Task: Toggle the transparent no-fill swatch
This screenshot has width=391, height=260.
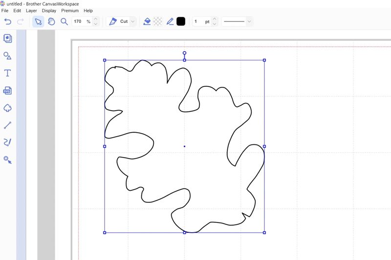Action: (158, 21)
